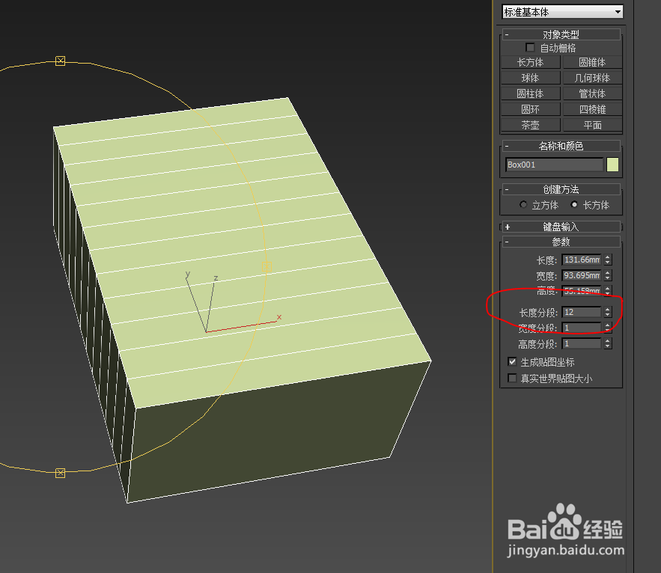Click the 圆柱体 button

(530, 94)
